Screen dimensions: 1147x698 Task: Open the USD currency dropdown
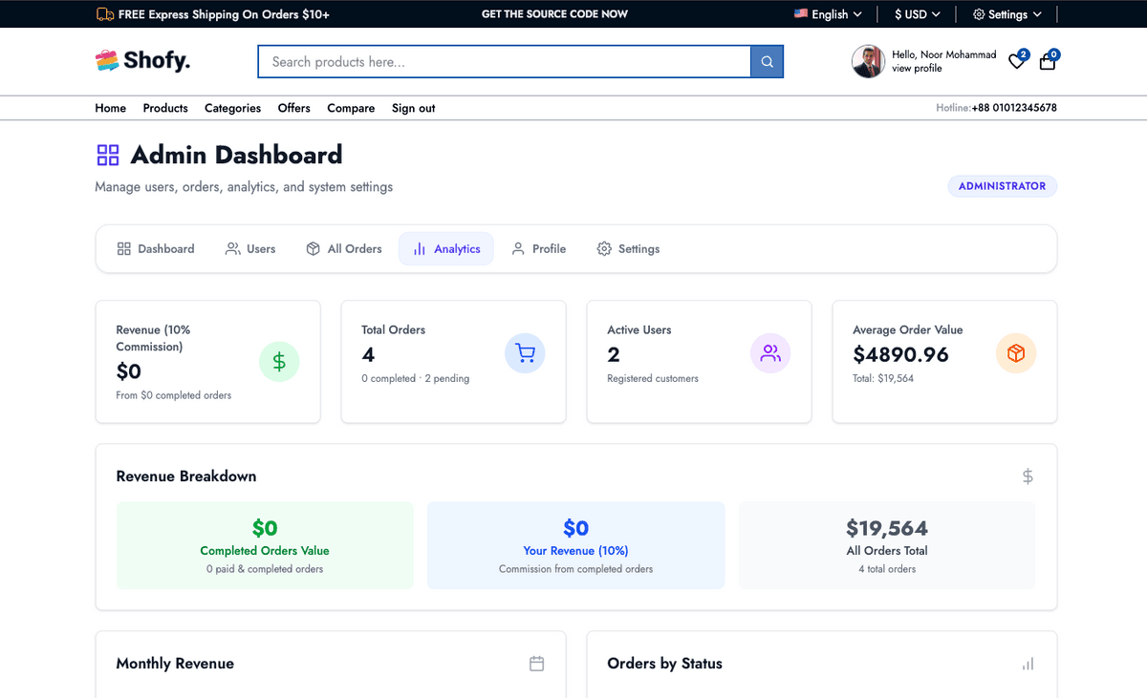917,14
